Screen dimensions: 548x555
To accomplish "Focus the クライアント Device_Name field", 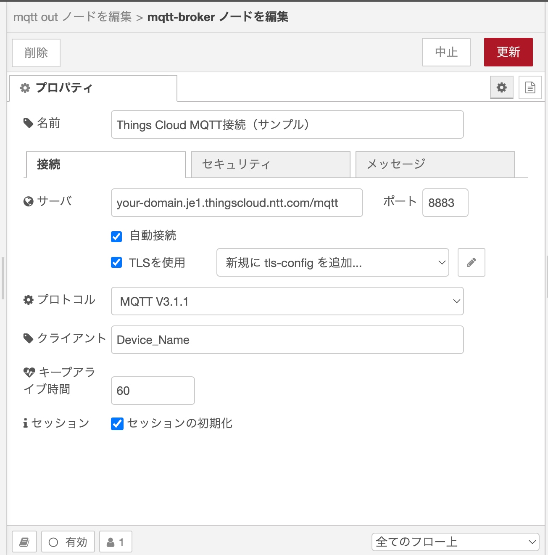I will pos(287,340).
